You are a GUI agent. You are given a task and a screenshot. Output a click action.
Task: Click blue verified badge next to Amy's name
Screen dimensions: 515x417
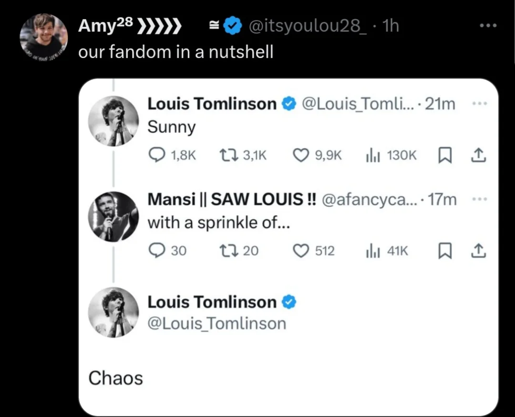point(233,26)
